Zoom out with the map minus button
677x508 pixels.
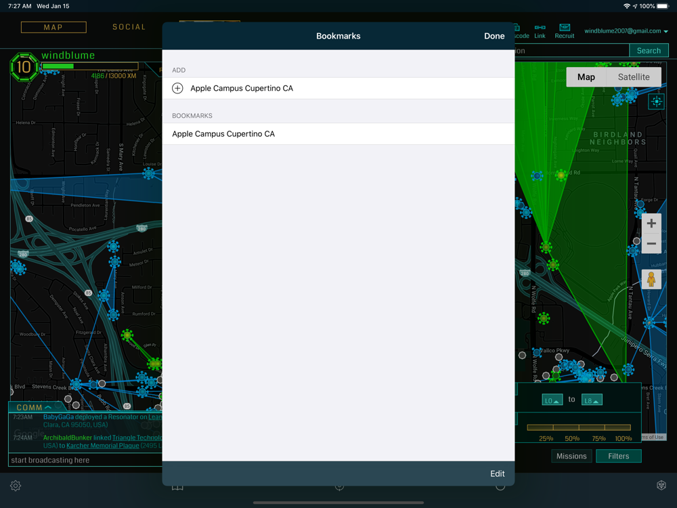(x=651, y=243)
